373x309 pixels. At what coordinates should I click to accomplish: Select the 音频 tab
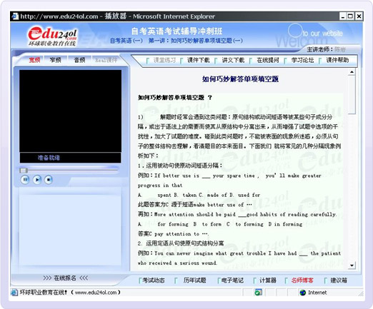click(x=79, y=60)
